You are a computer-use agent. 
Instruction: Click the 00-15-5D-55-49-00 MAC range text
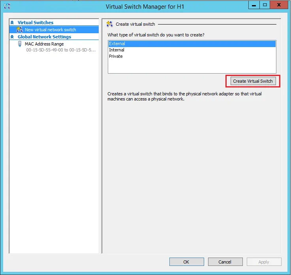tap(60, 50)
